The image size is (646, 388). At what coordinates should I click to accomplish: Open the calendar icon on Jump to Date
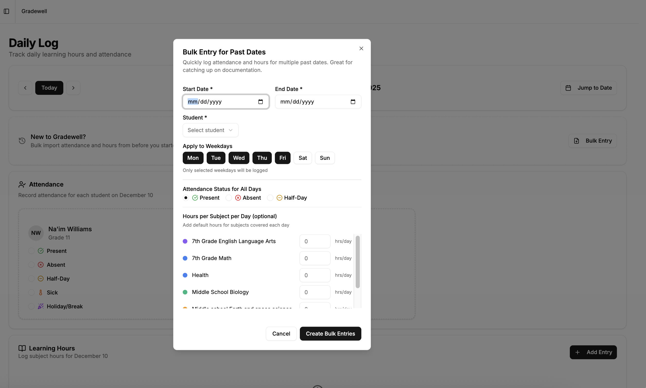pyautogui.click(x=568, y=88)
